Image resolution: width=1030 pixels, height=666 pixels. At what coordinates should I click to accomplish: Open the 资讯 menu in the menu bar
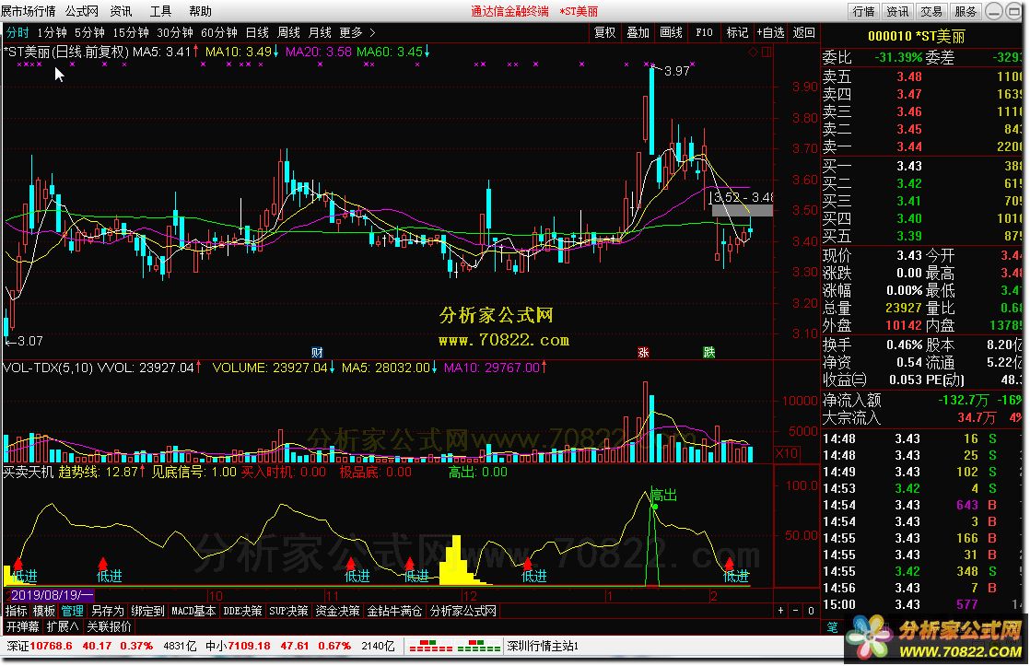[121, 11]
